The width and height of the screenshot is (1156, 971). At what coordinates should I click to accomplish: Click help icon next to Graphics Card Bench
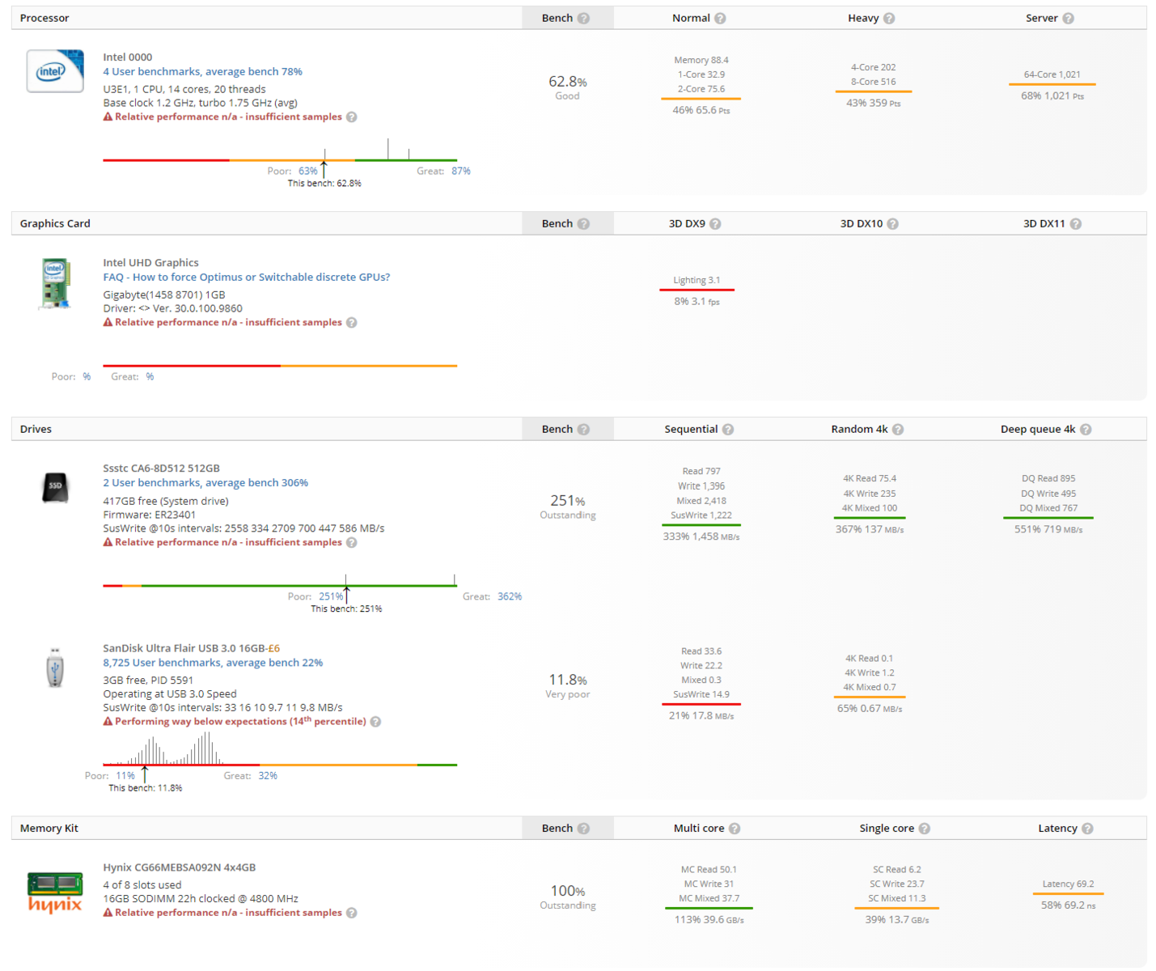click(x=583, y=224)
